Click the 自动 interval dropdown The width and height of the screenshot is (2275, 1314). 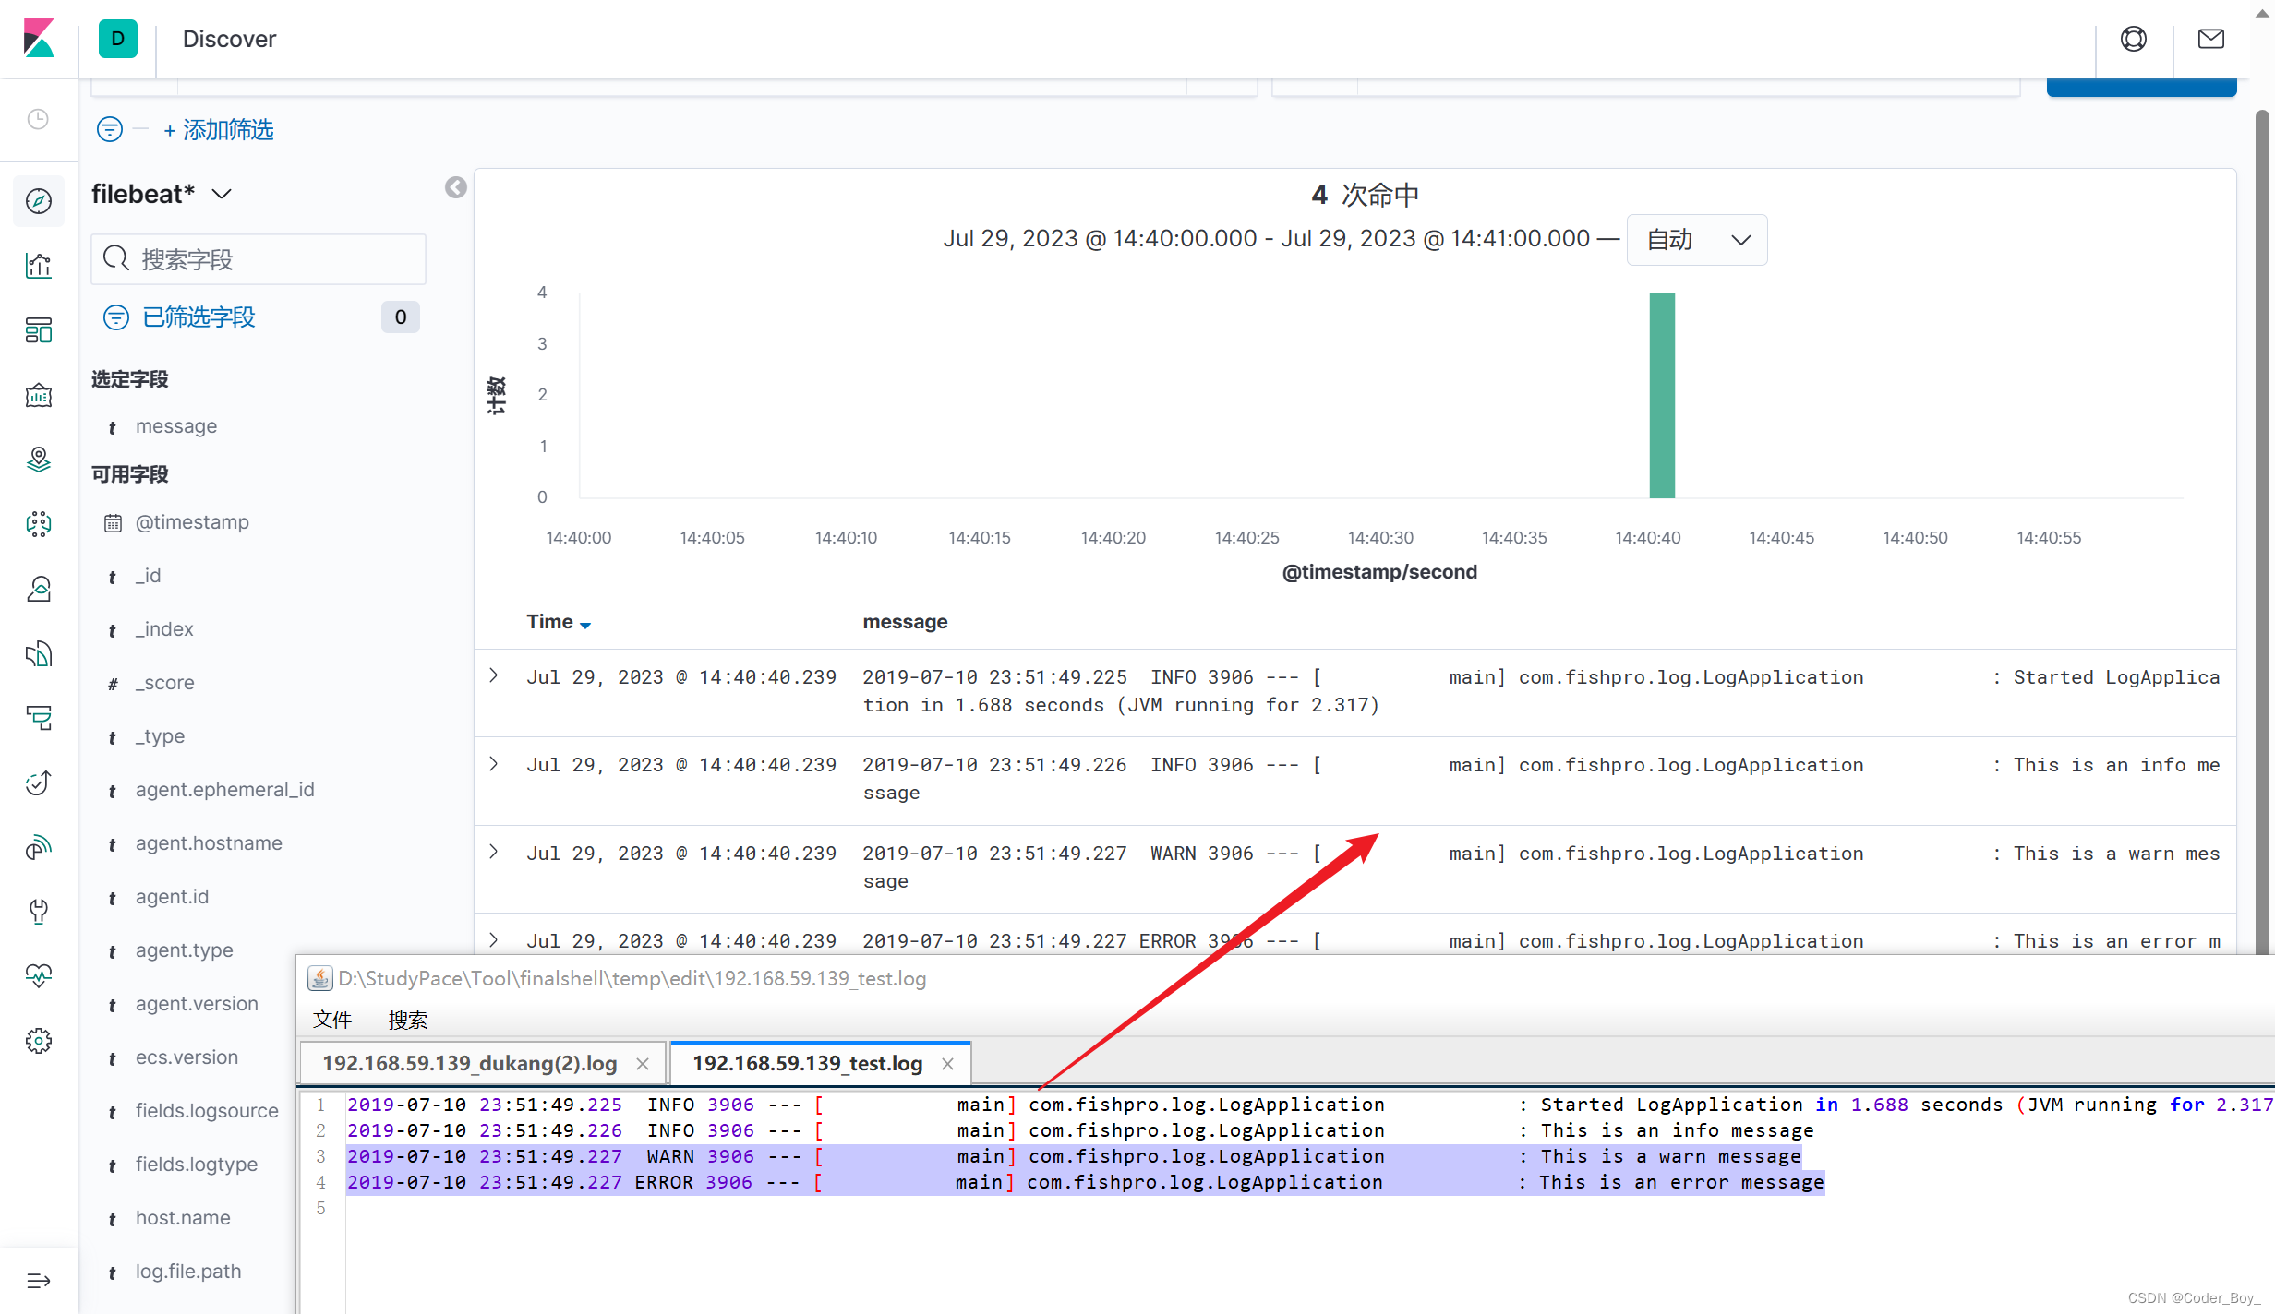(1694, 239)
